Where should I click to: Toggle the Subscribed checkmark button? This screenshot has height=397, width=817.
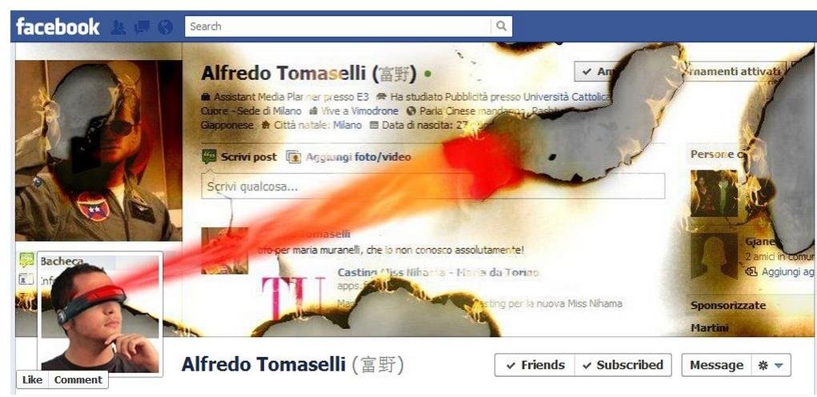(x=623, y=365)
